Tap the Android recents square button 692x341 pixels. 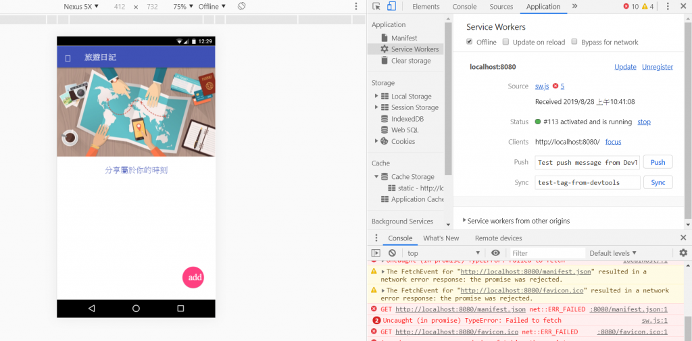coord(180,309)
